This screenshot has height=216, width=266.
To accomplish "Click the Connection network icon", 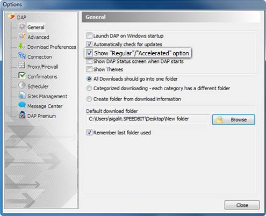I will tap(22, 56).
